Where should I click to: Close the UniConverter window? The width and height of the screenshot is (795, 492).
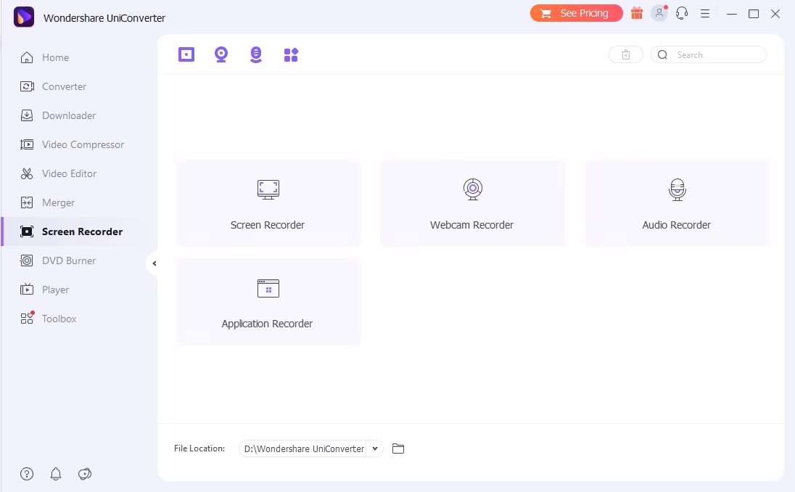[x=775, y=14]
